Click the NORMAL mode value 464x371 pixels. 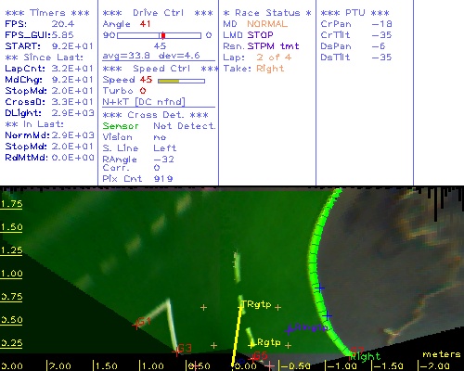pyautogui.click(x=267, y=24)
